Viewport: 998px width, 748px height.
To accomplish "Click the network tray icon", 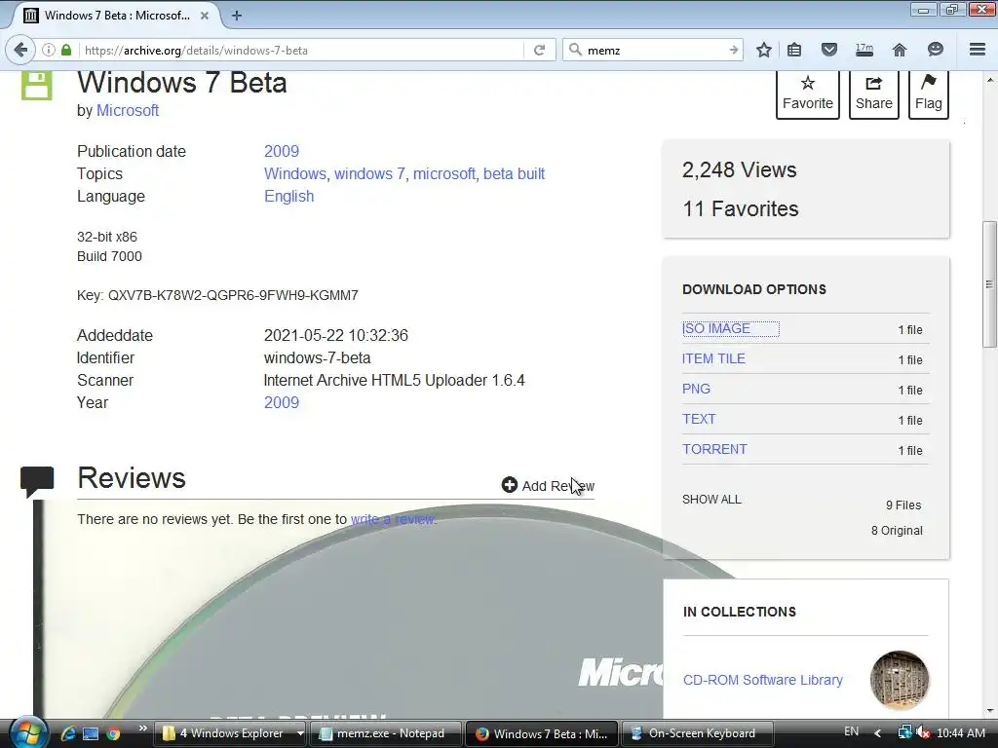I will pyautogui.click(x=903, y=732).
